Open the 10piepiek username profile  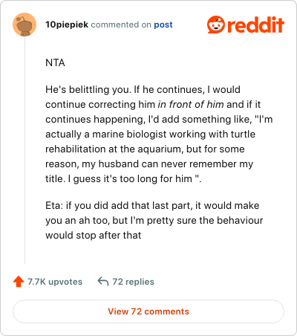click(x=67, y=25)
